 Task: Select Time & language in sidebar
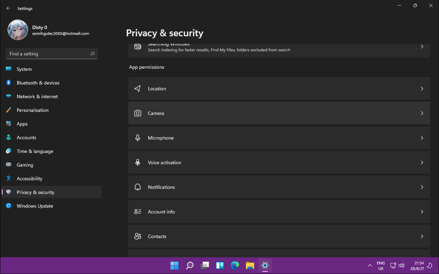click(x=52, y=151)
